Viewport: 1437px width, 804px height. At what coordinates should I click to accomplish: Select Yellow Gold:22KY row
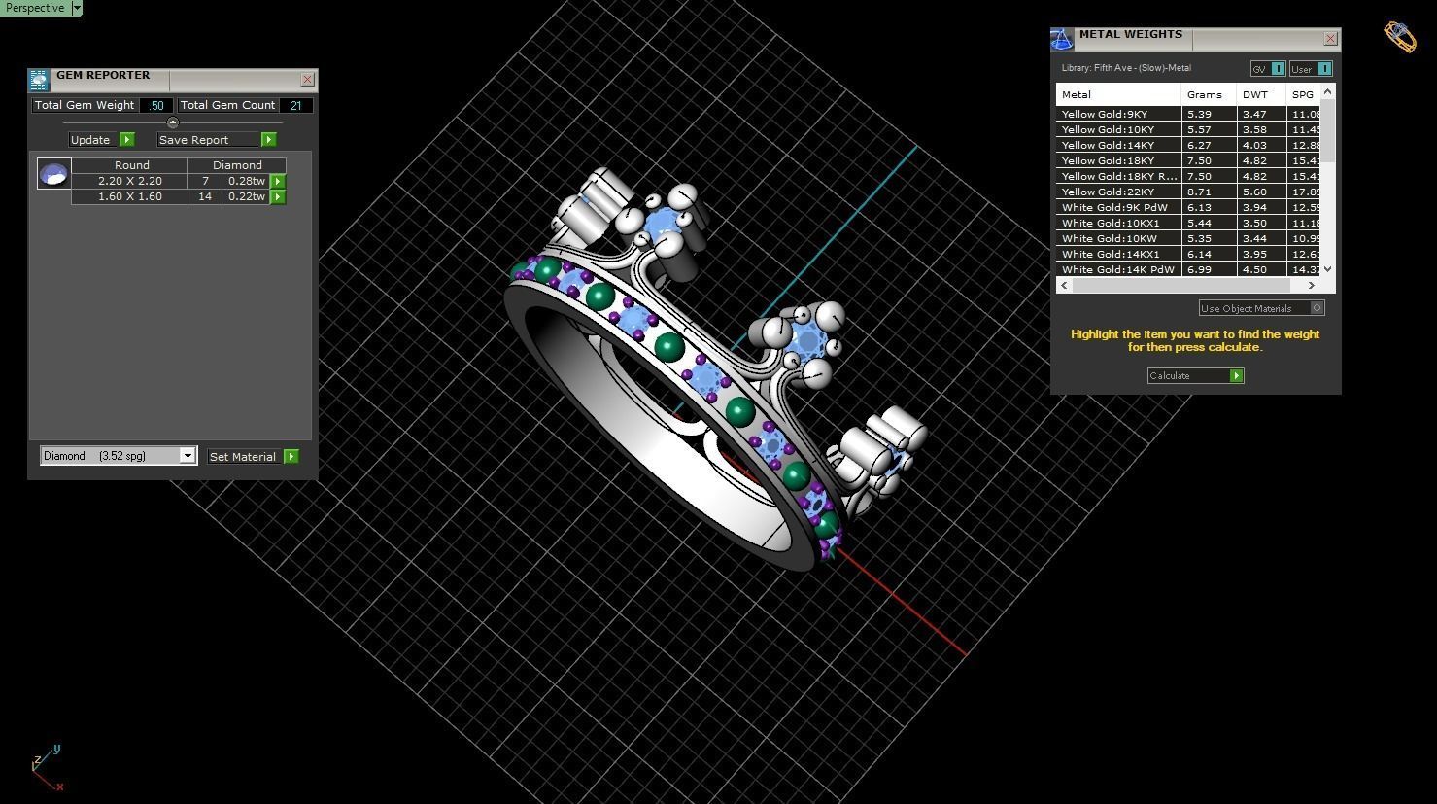pos(1189,192)
